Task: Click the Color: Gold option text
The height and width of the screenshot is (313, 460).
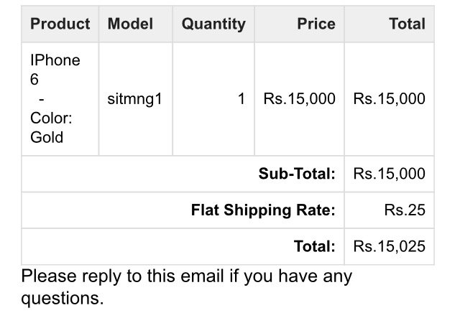Action: tap(51, 127)
